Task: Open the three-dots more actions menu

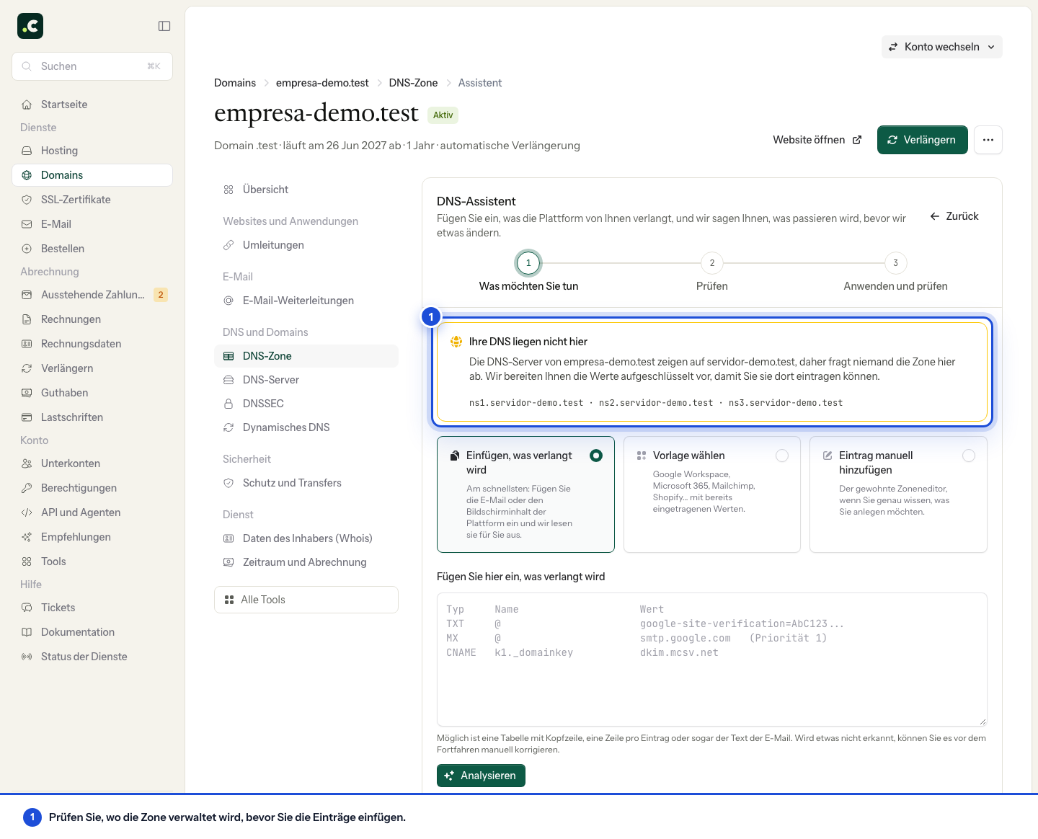Action: tap(988, 140)
